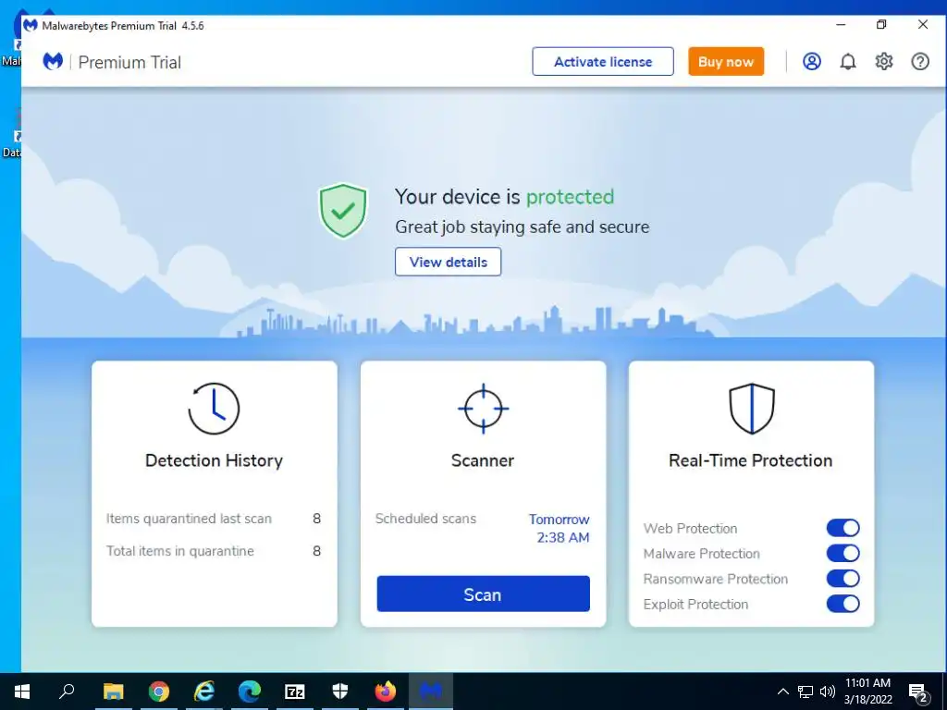Click the network tray icon
This screenshot has height=710, width=947.
(806, 692)
